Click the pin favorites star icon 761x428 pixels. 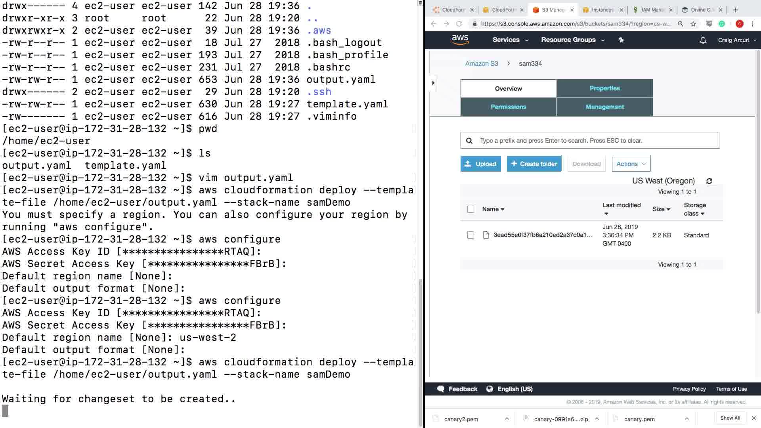621,40
